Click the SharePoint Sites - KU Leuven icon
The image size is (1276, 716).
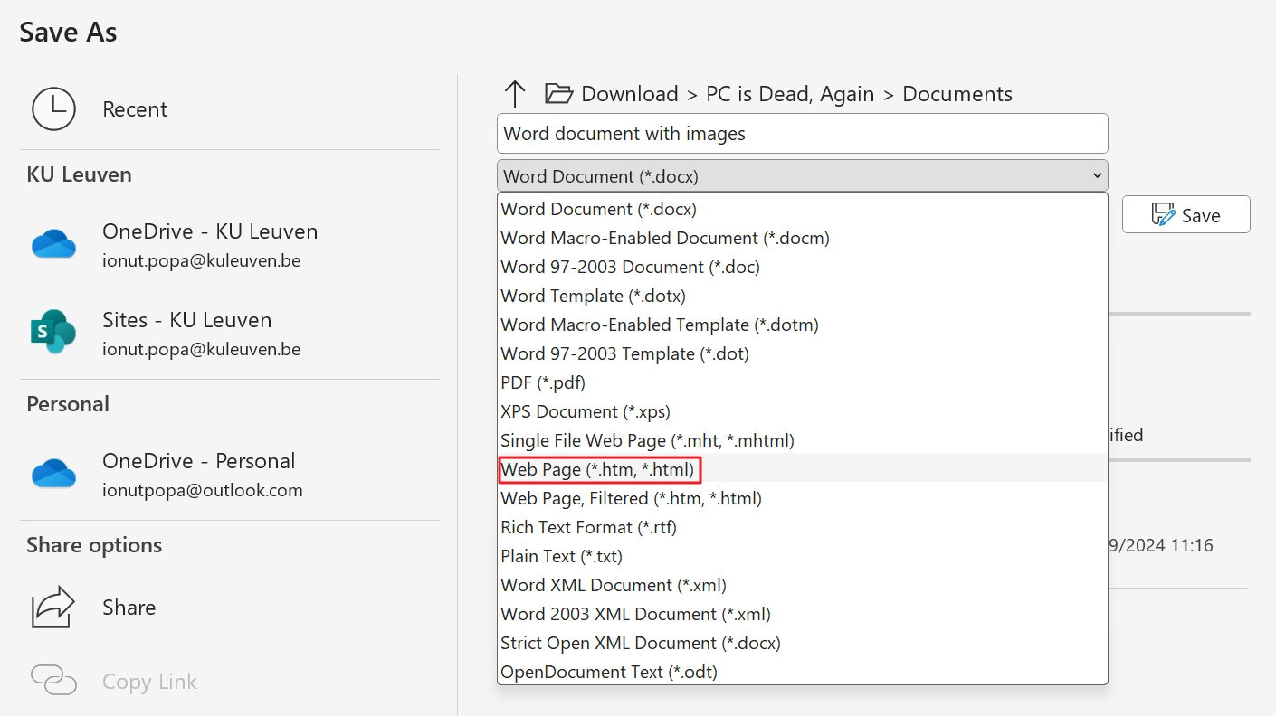53,333
